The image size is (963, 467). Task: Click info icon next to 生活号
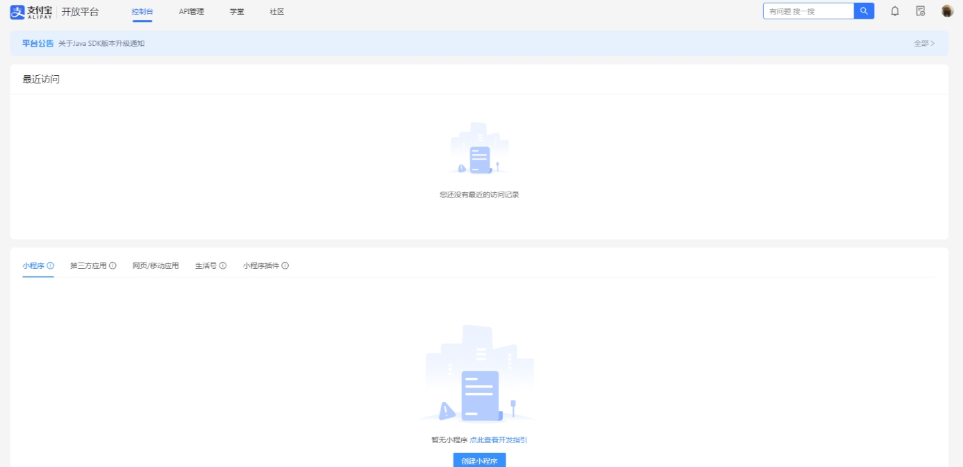point(223,266)
